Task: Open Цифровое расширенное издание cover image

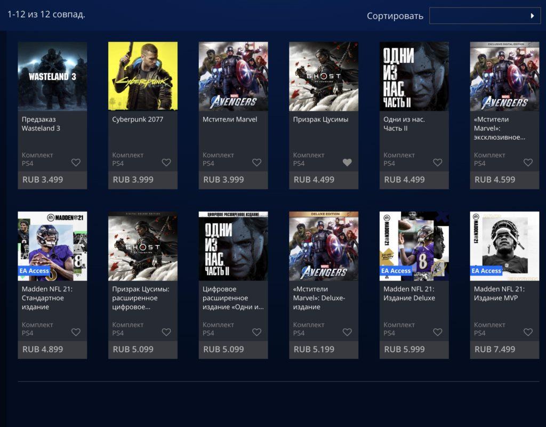Action: (234, 246)
